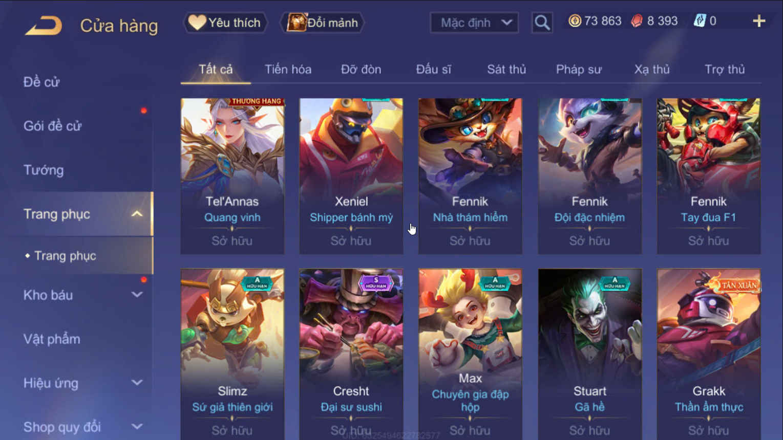Open the search magnifier icon

[542, 23]
